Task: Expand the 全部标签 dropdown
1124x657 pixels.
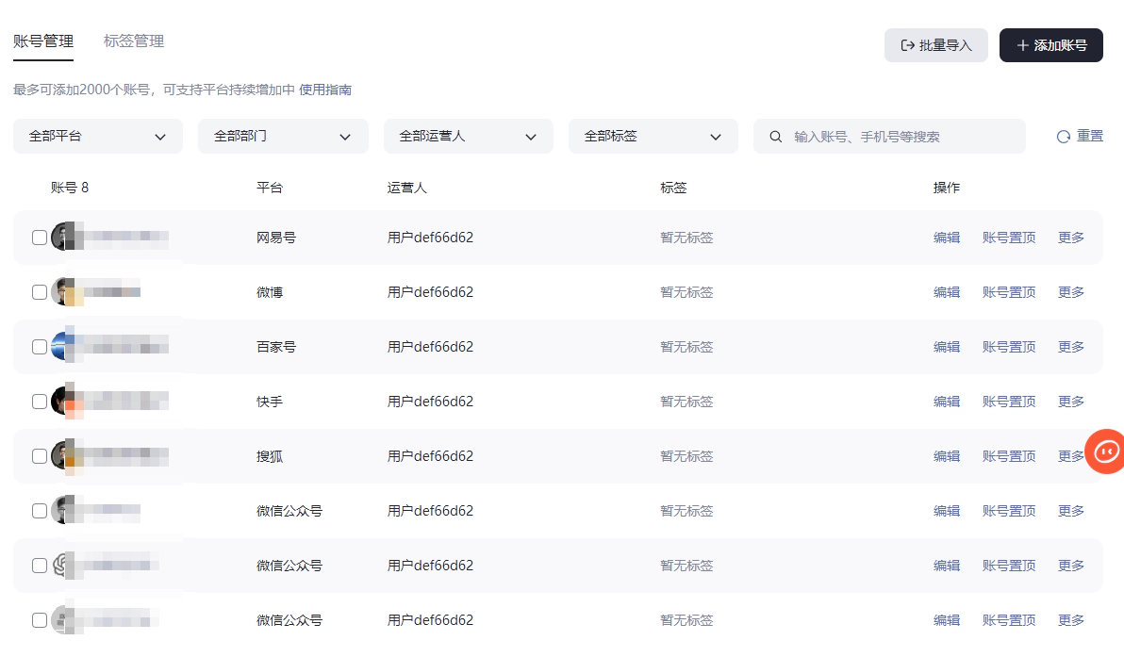Action: pyautogui.click(x=653, y=137)
